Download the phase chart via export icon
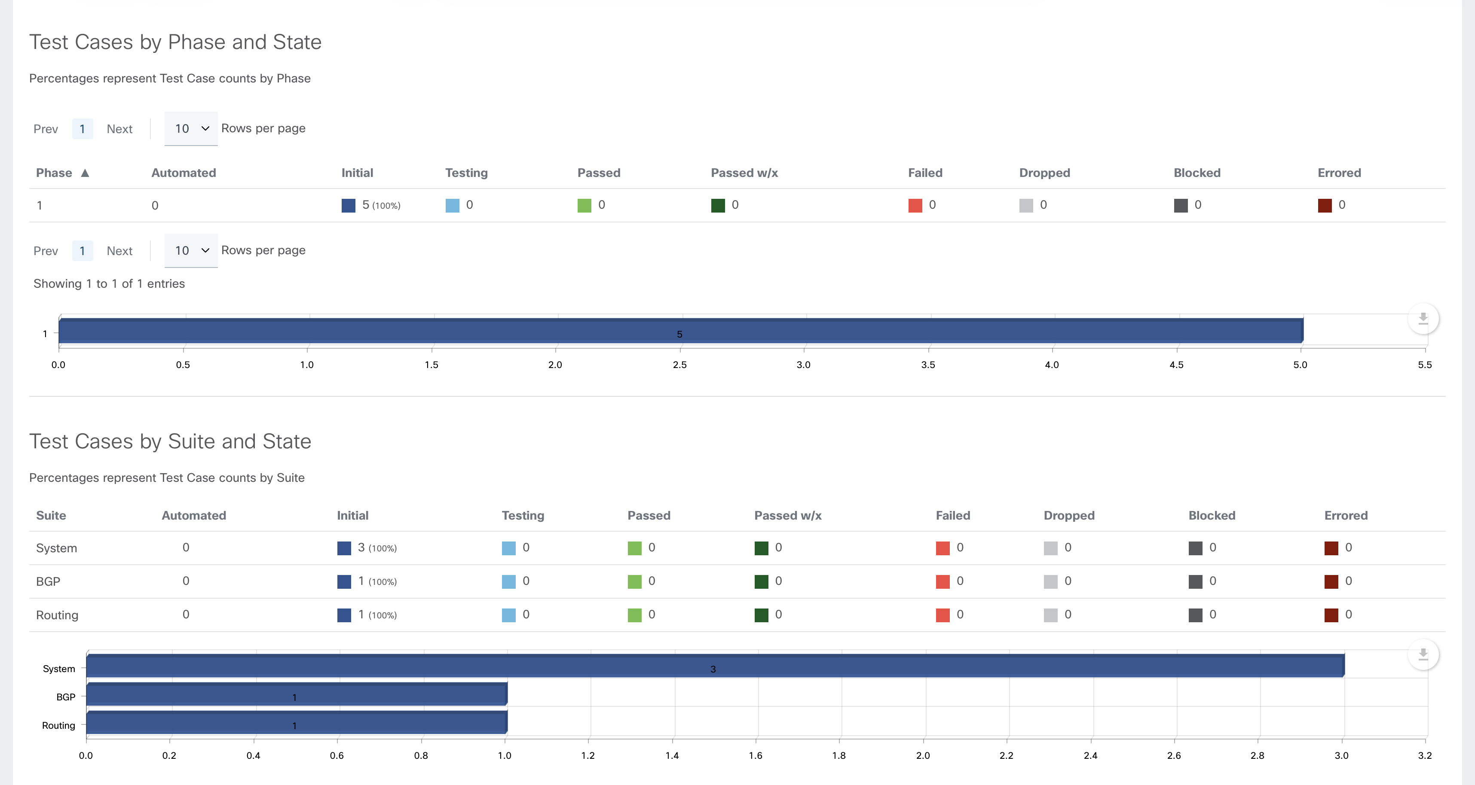 1423,319
